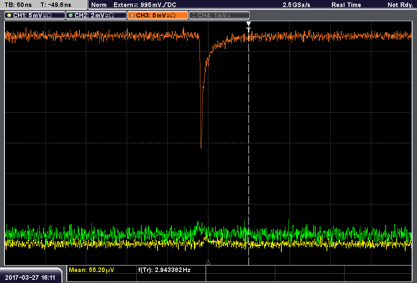Click the green indicator dot in the CH2 tab
The width and height of the screenshot is (417, 283).
pos(71,15)
